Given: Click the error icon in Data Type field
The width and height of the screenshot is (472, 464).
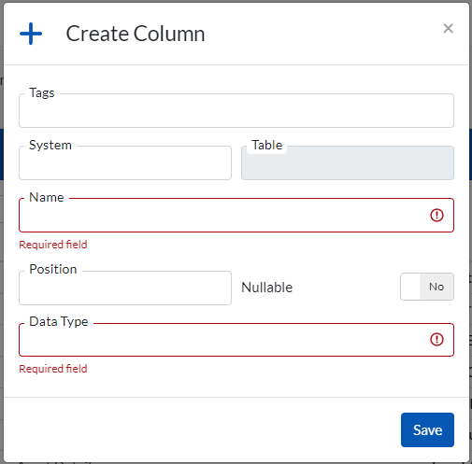Looking at the screenshot, I should [436, 339].
